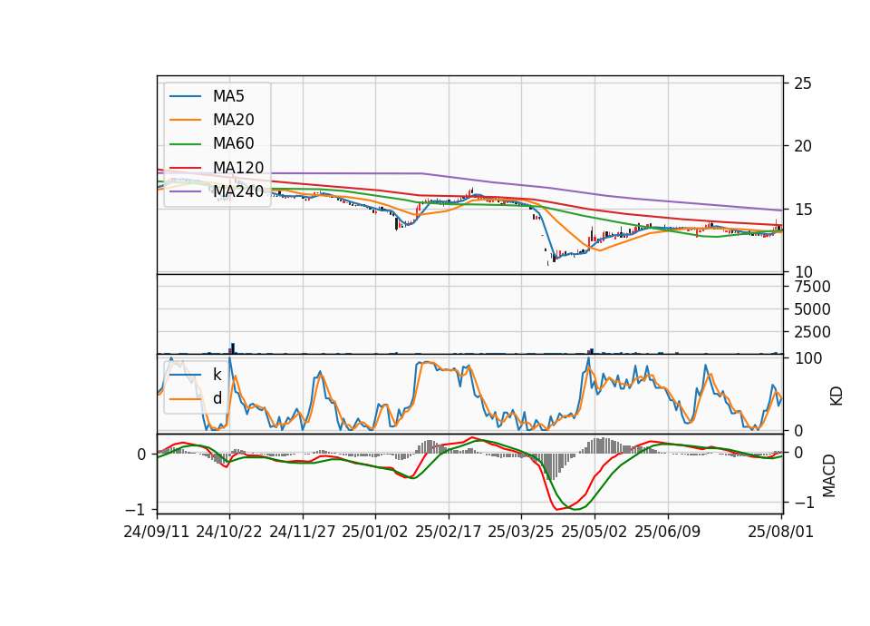This screenshot has height=626, width=870.
Task: Click the tall volume spike near 24/10/22
Action: coord(233,348)
